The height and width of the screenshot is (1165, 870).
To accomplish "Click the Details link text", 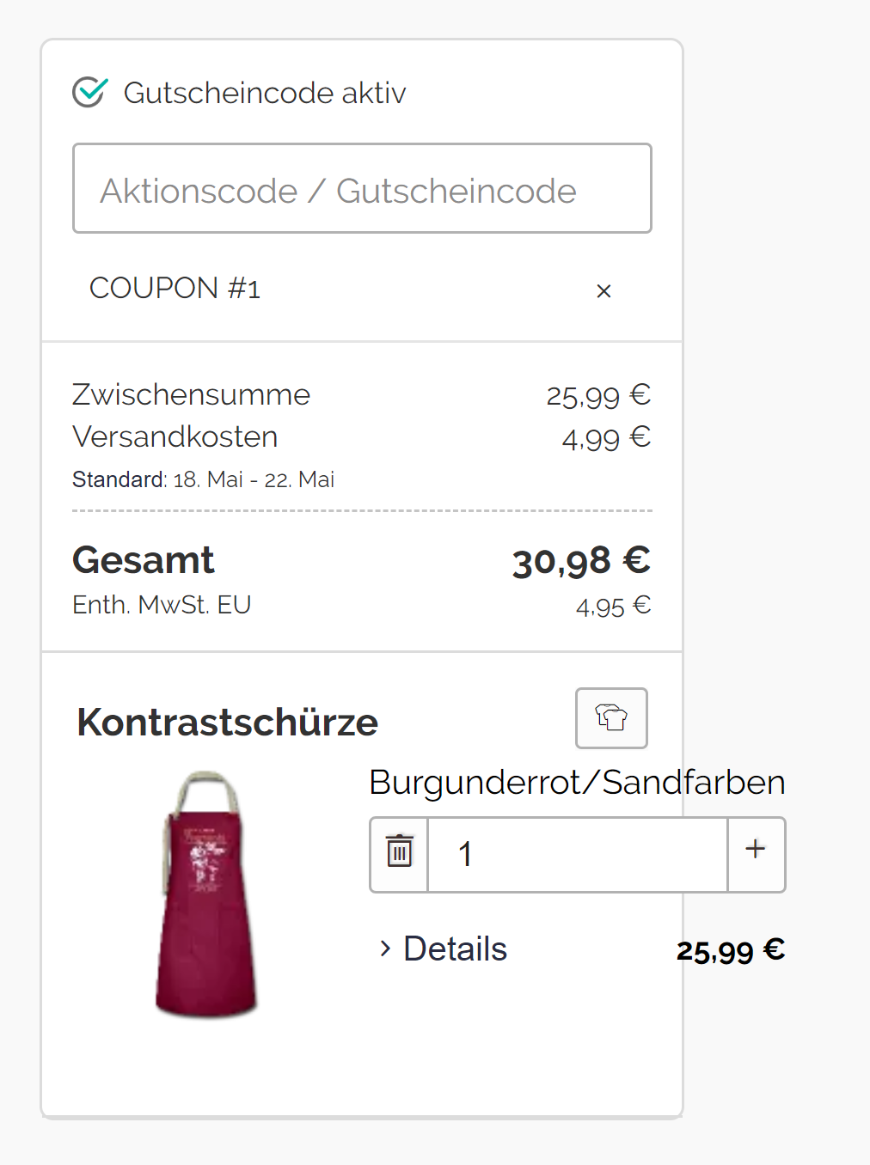I will tap(455, 948).
